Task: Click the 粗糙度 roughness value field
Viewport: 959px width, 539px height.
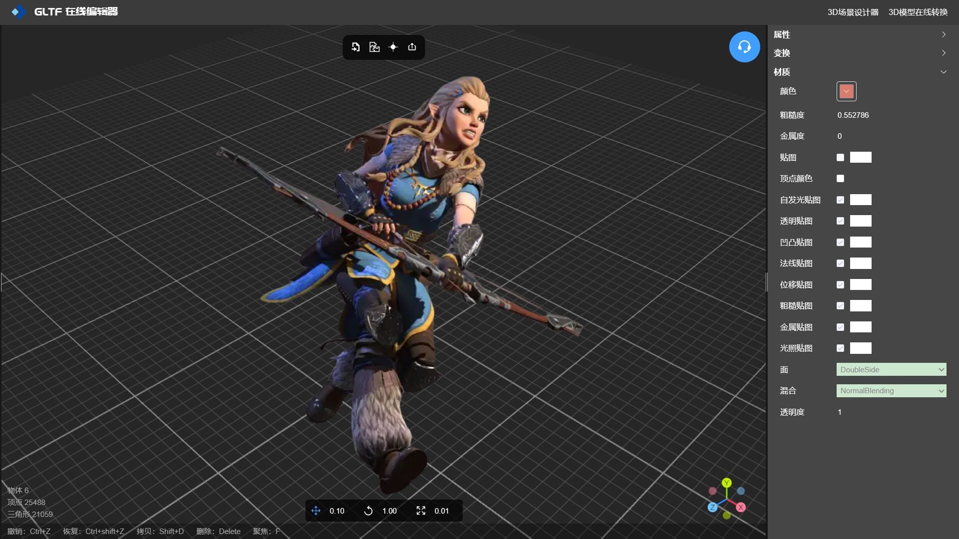Action: [853, 115]
